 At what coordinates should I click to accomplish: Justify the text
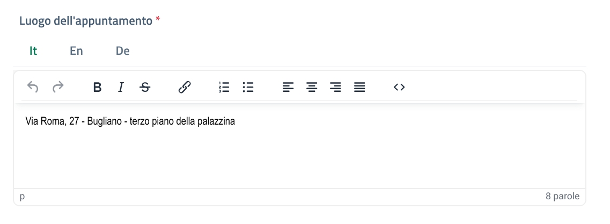coord(359,87)
